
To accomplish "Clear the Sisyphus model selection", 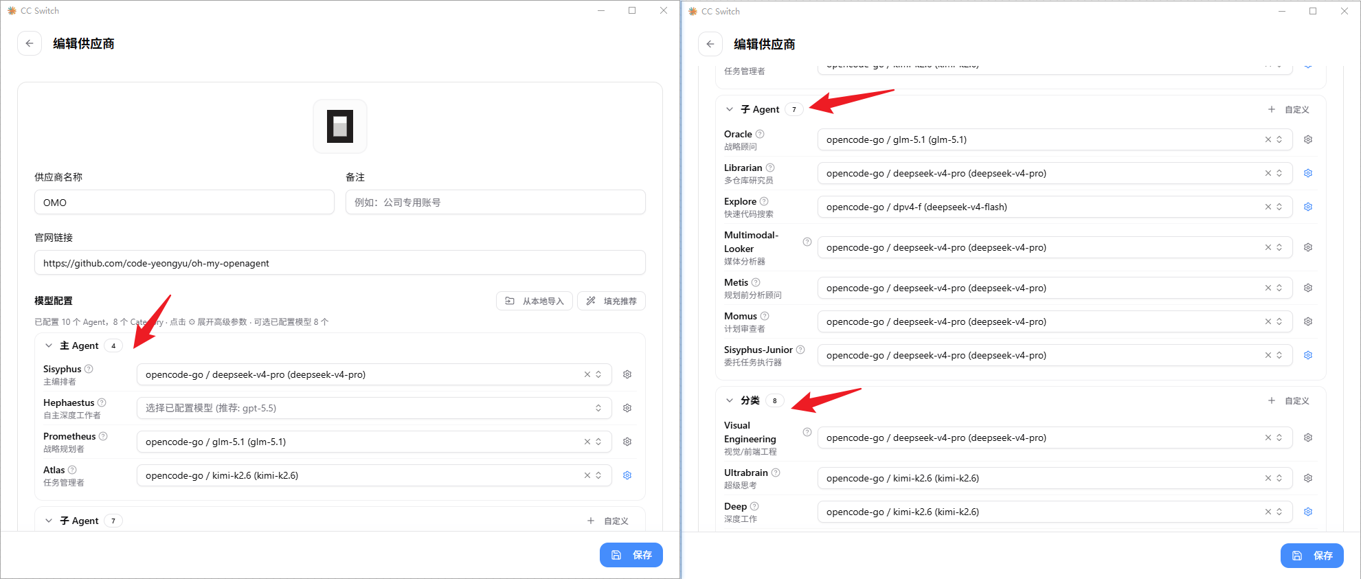I will click(587, 374).
